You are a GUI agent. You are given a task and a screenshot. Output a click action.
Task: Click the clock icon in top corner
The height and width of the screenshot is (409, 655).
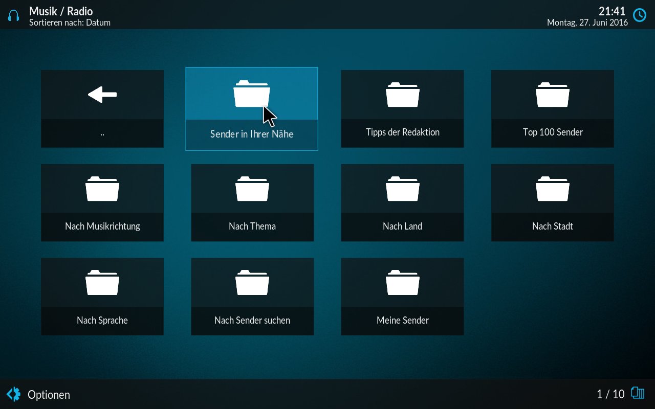pyautogui.click(x=640, y=15)
